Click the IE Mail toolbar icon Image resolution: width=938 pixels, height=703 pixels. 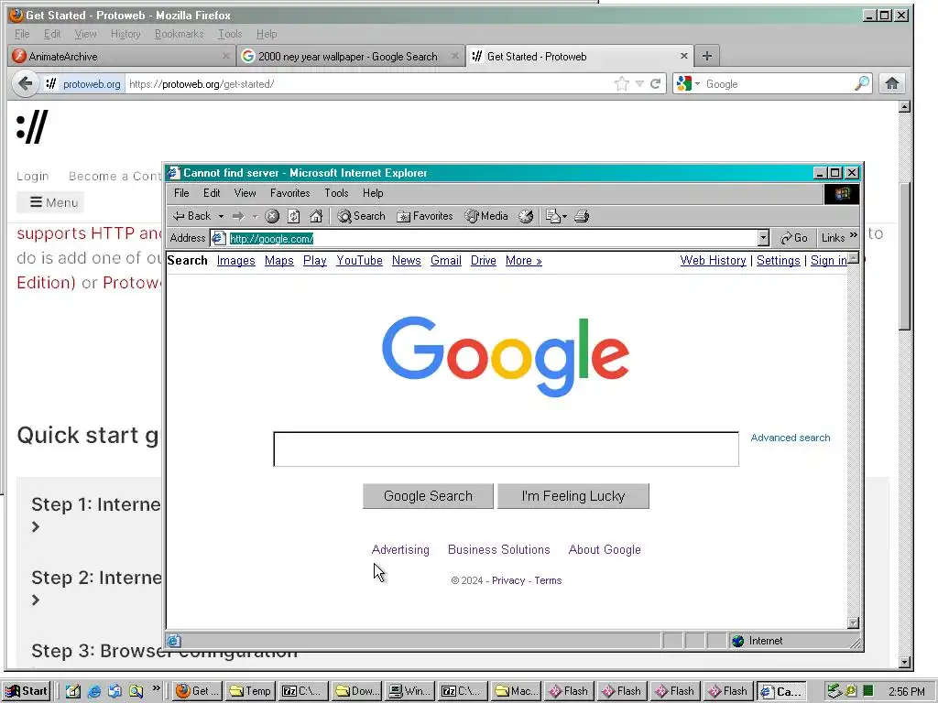(x=552, y=216)
